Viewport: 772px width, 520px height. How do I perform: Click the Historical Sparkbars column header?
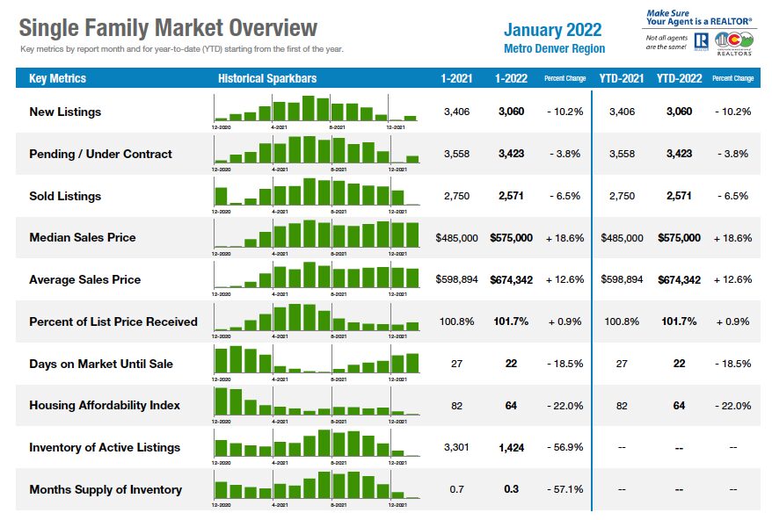267,78
